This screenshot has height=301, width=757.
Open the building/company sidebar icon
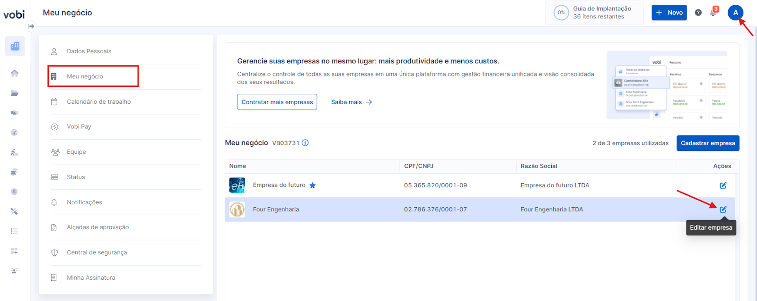(15, 46)
